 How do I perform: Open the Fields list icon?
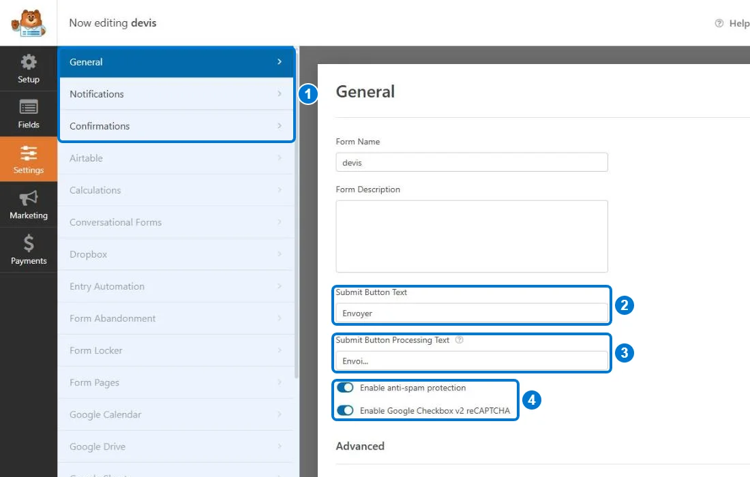coord(29,107)
